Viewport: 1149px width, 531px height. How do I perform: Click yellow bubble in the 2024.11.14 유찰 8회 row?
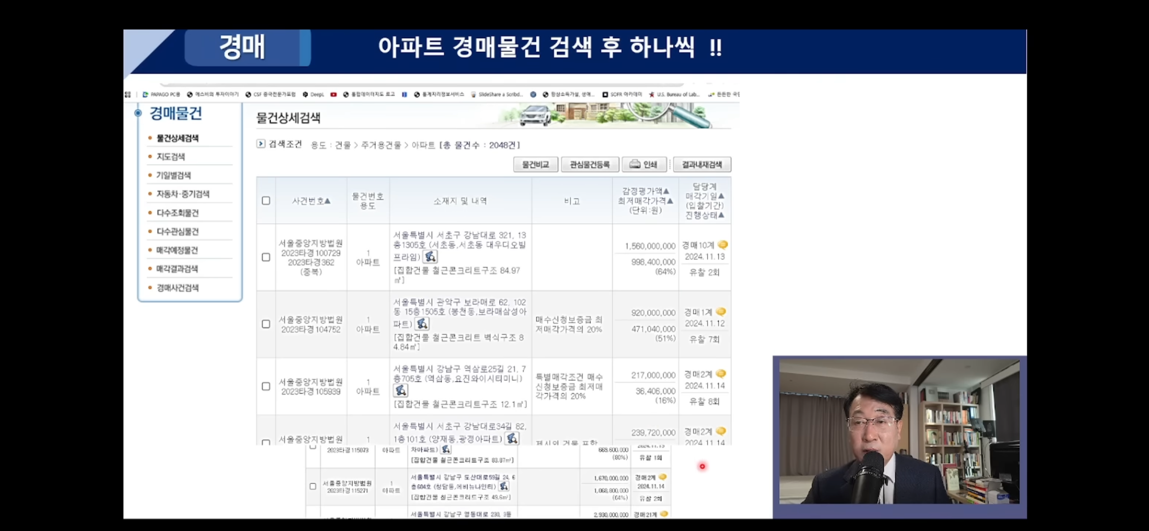tap(721, 374)
